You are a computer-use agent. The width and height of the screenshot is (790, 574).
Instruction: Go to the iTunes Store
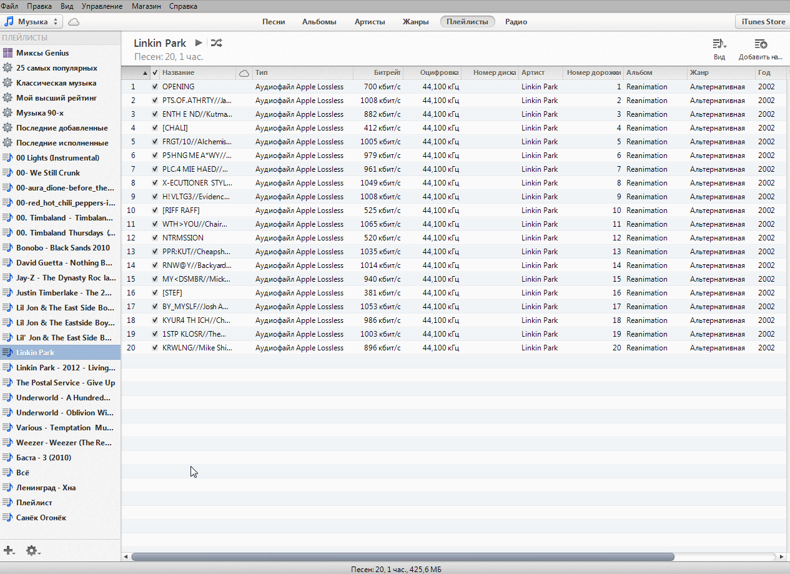[x=763, y=22]
